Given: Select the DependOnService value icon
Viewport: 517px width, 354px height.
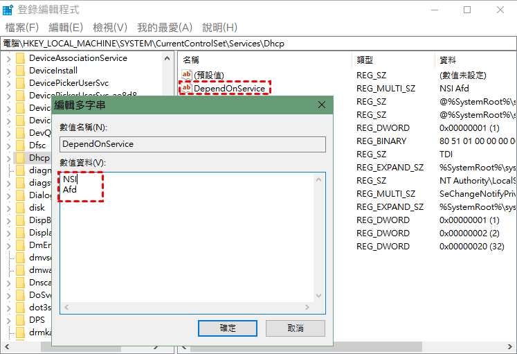Looking at the screenshot, I should [187, 88].
